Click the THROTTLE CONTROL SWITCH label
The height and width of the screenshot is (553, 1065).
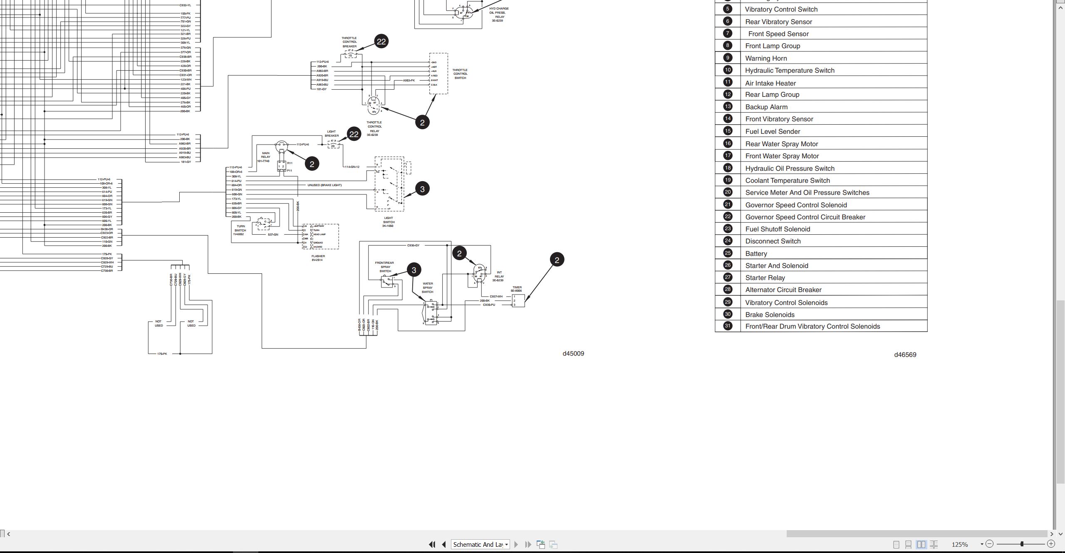pos(460,74)
